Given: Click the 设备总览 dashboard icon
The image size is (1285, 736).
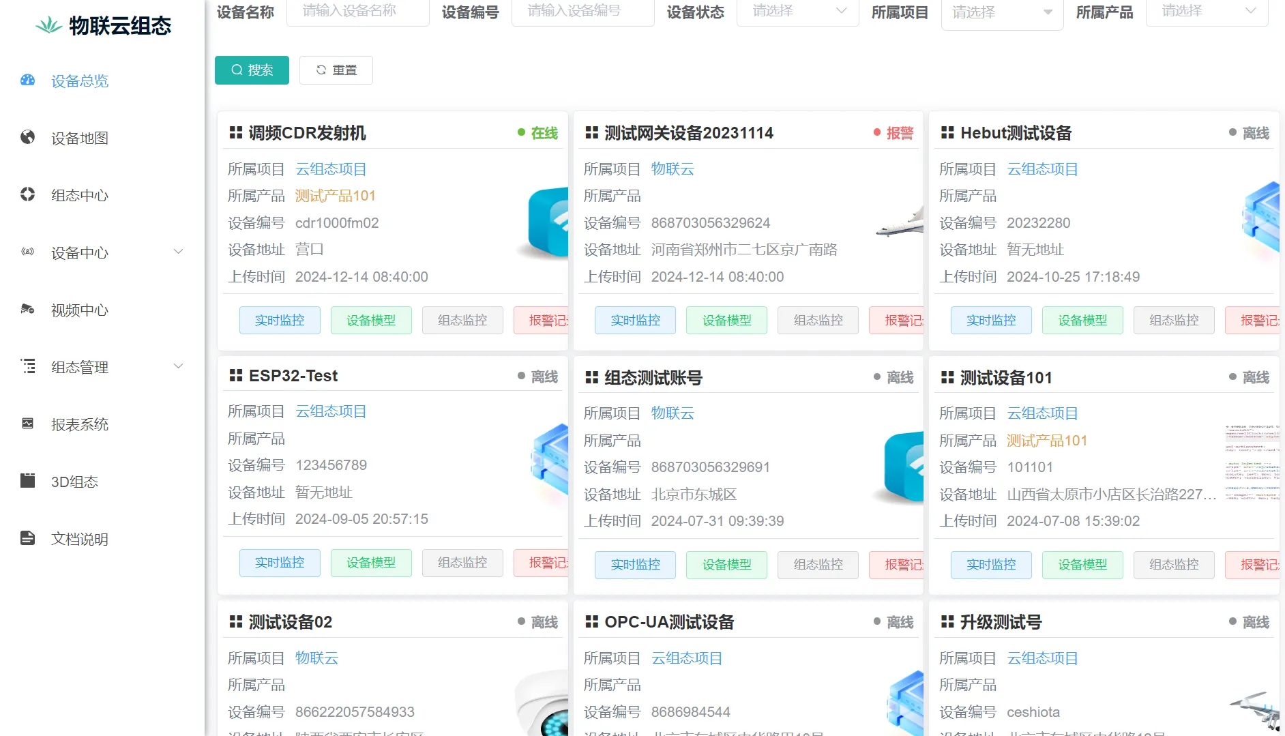Looking at the screenshot, I should tap(27, 80).
